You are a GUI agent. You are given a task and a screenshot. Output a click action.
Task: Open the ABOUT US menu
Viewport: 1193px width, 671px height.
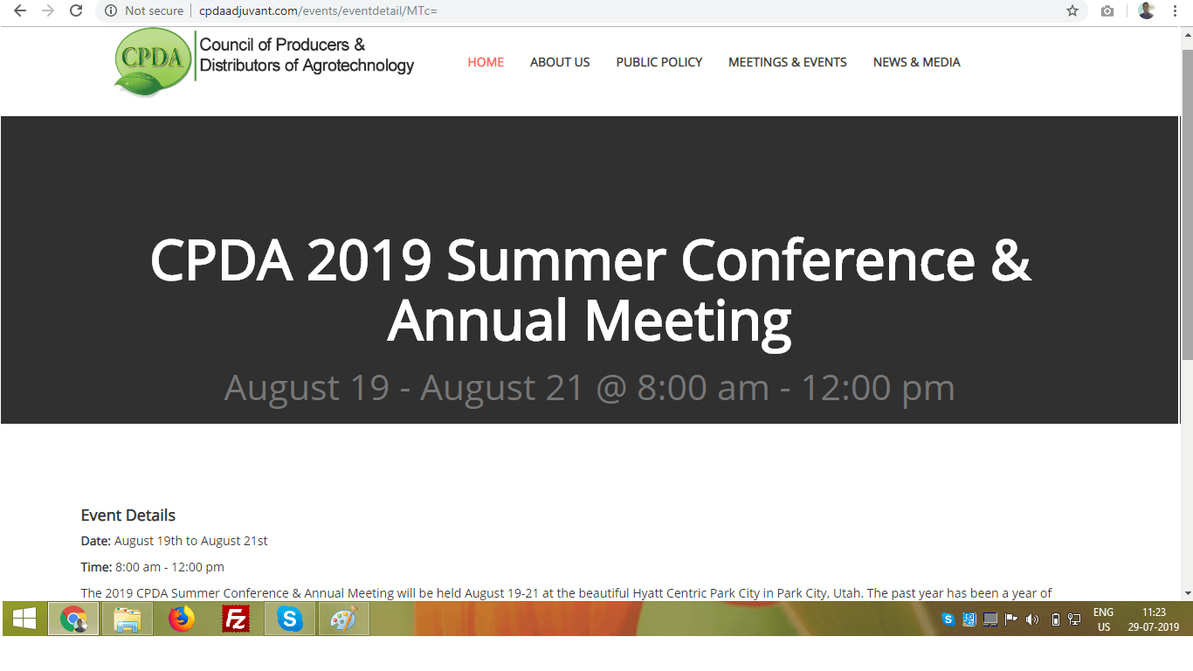coord(560,62)
